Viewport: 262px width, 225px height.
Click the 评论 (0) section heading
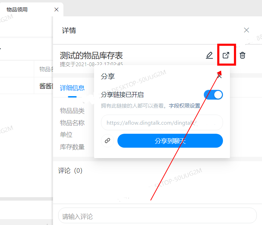click(70, 171)
